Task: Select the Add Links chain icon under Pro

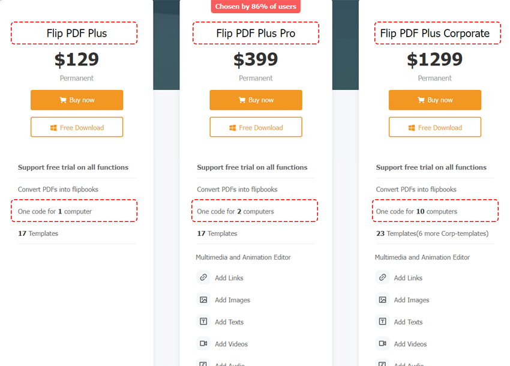Action: click(203, 278)
